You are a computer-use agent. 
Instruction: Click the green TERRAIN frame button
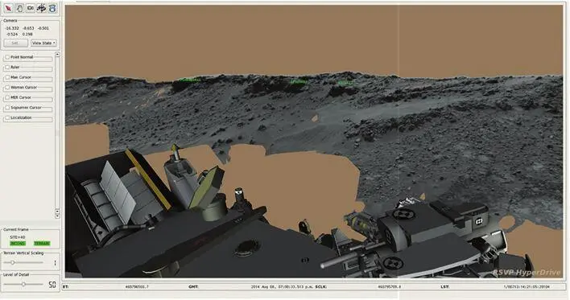click(x=42, y=244)
